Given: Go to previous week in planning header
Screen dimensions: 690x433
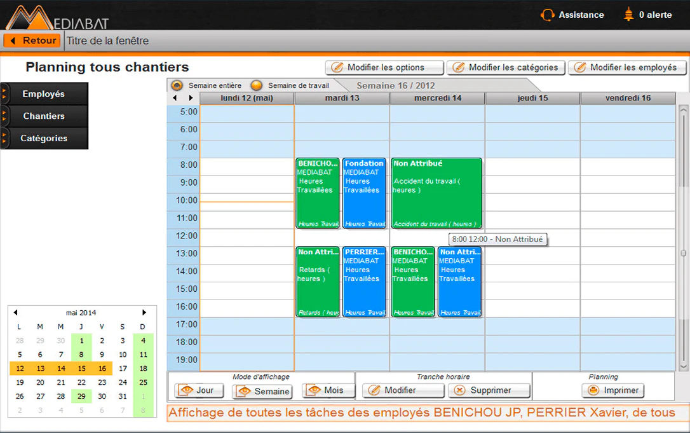Looking at the screenshot, I should [x=175, y=98].
